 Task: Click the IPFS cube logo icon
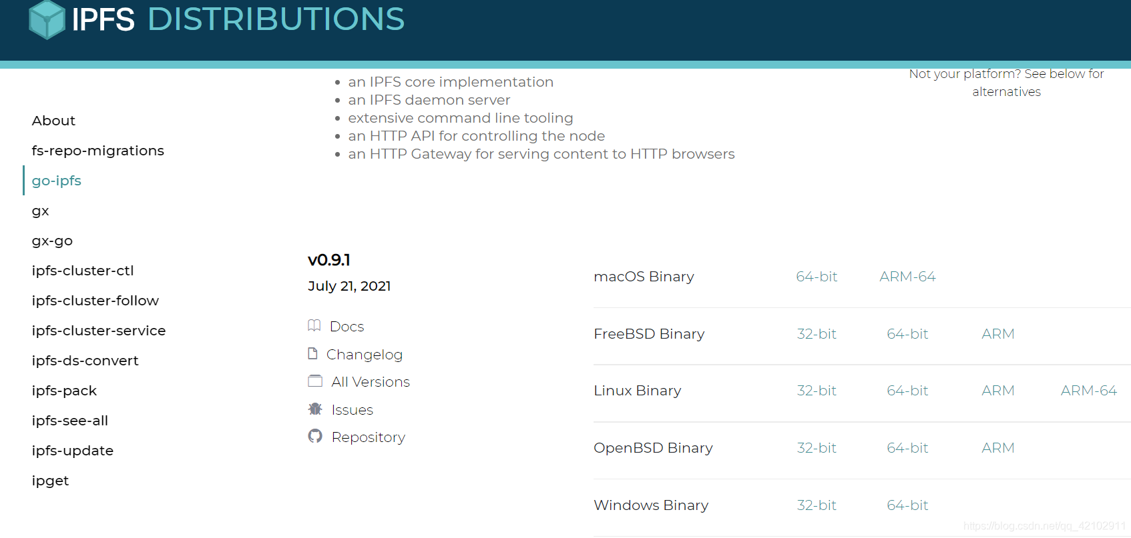(x=47, y=19)
